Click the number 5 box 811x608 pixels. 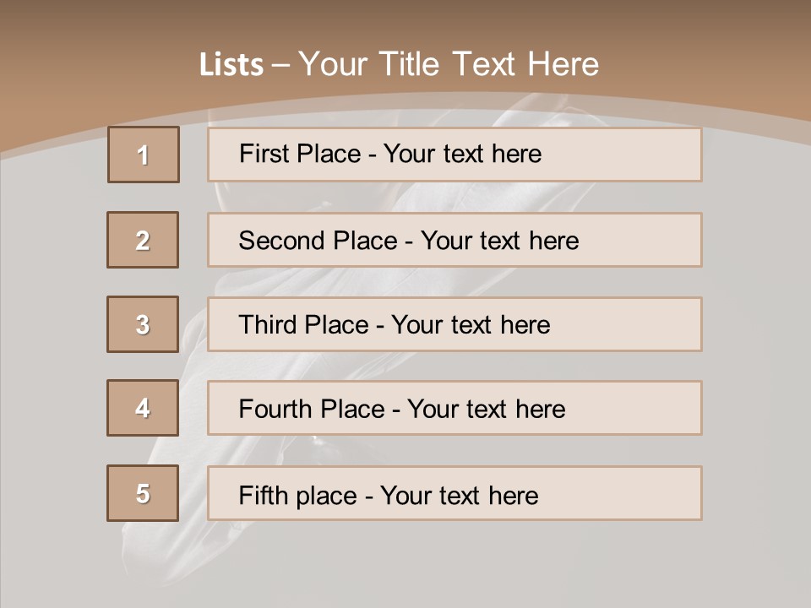[143, 493]
